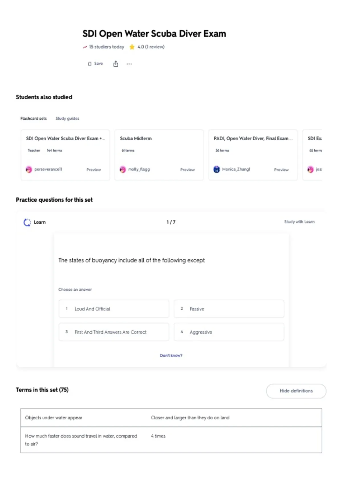Click the share icon next to Save

116,64
